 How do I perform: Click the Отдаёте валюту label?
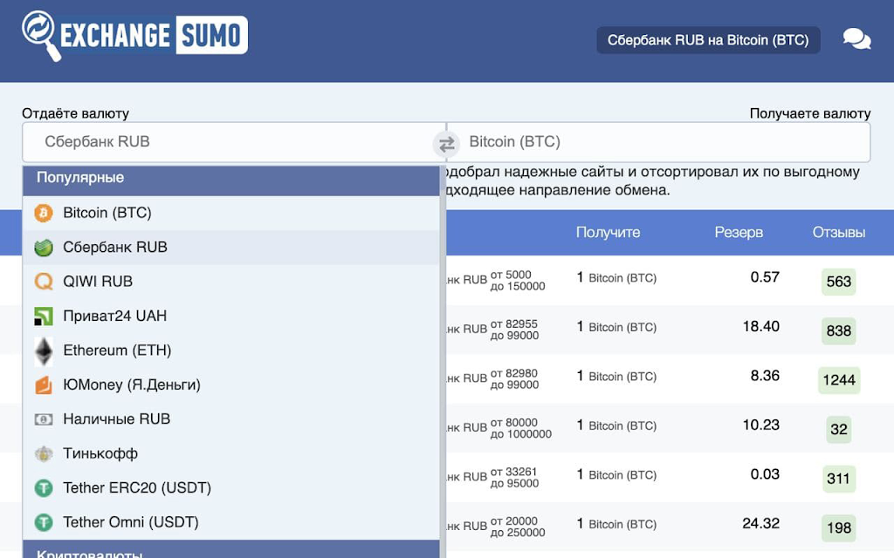pyautogui.click(x=75, y=113)
